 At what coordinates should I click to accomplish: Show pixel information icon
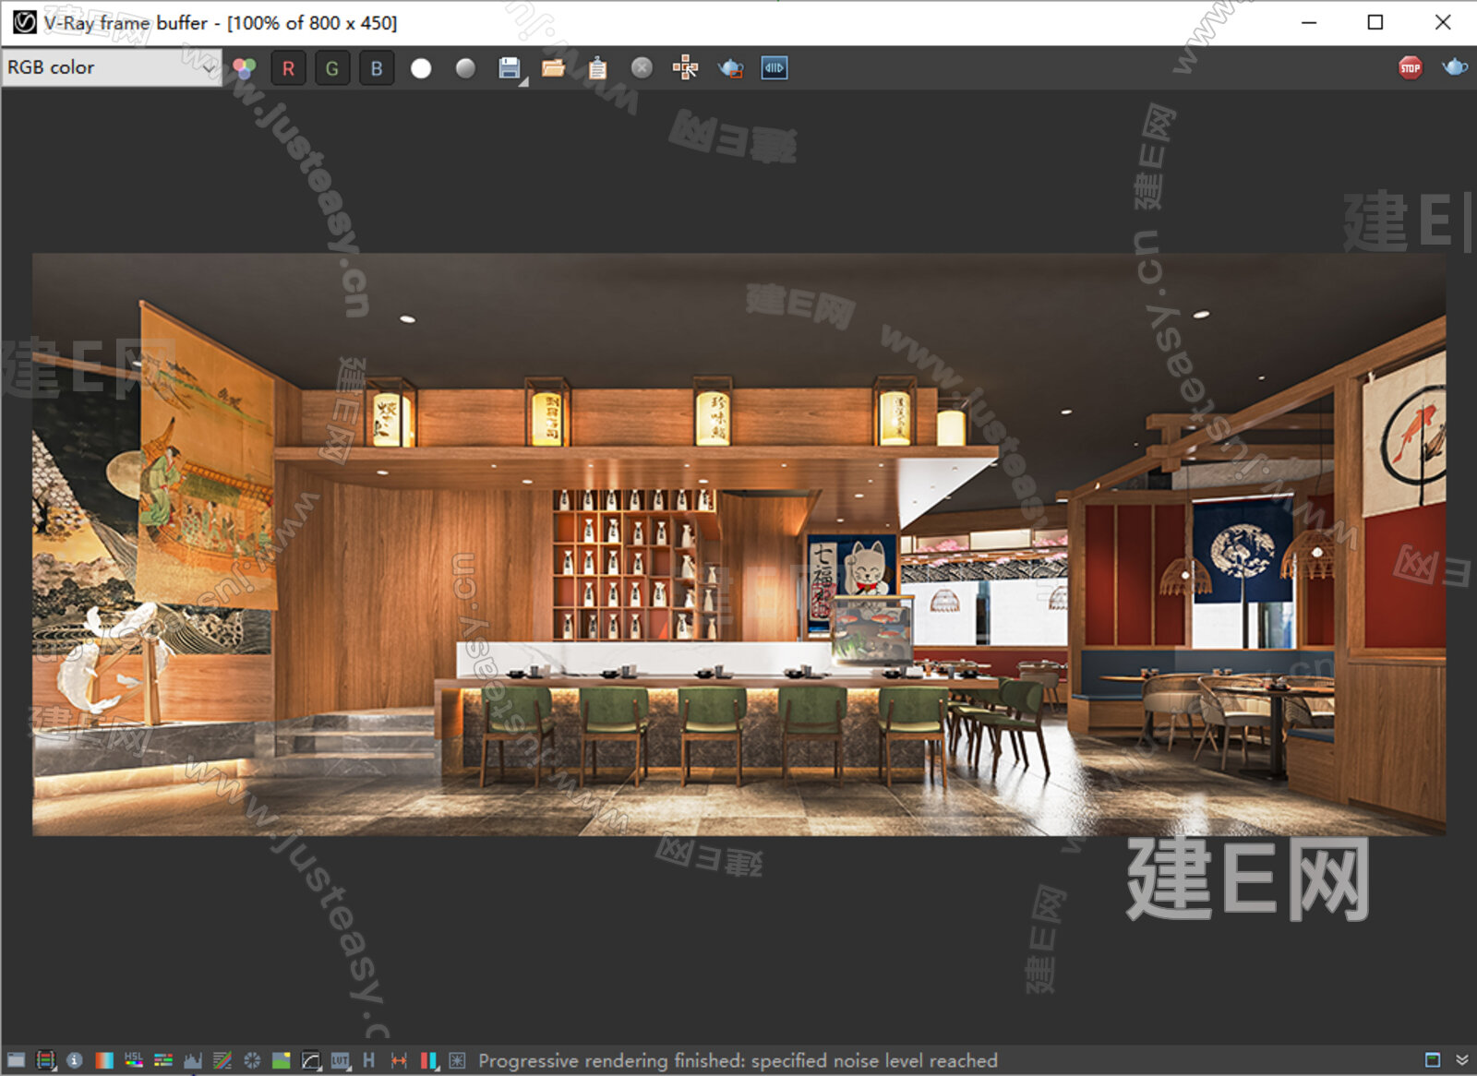75,1060
